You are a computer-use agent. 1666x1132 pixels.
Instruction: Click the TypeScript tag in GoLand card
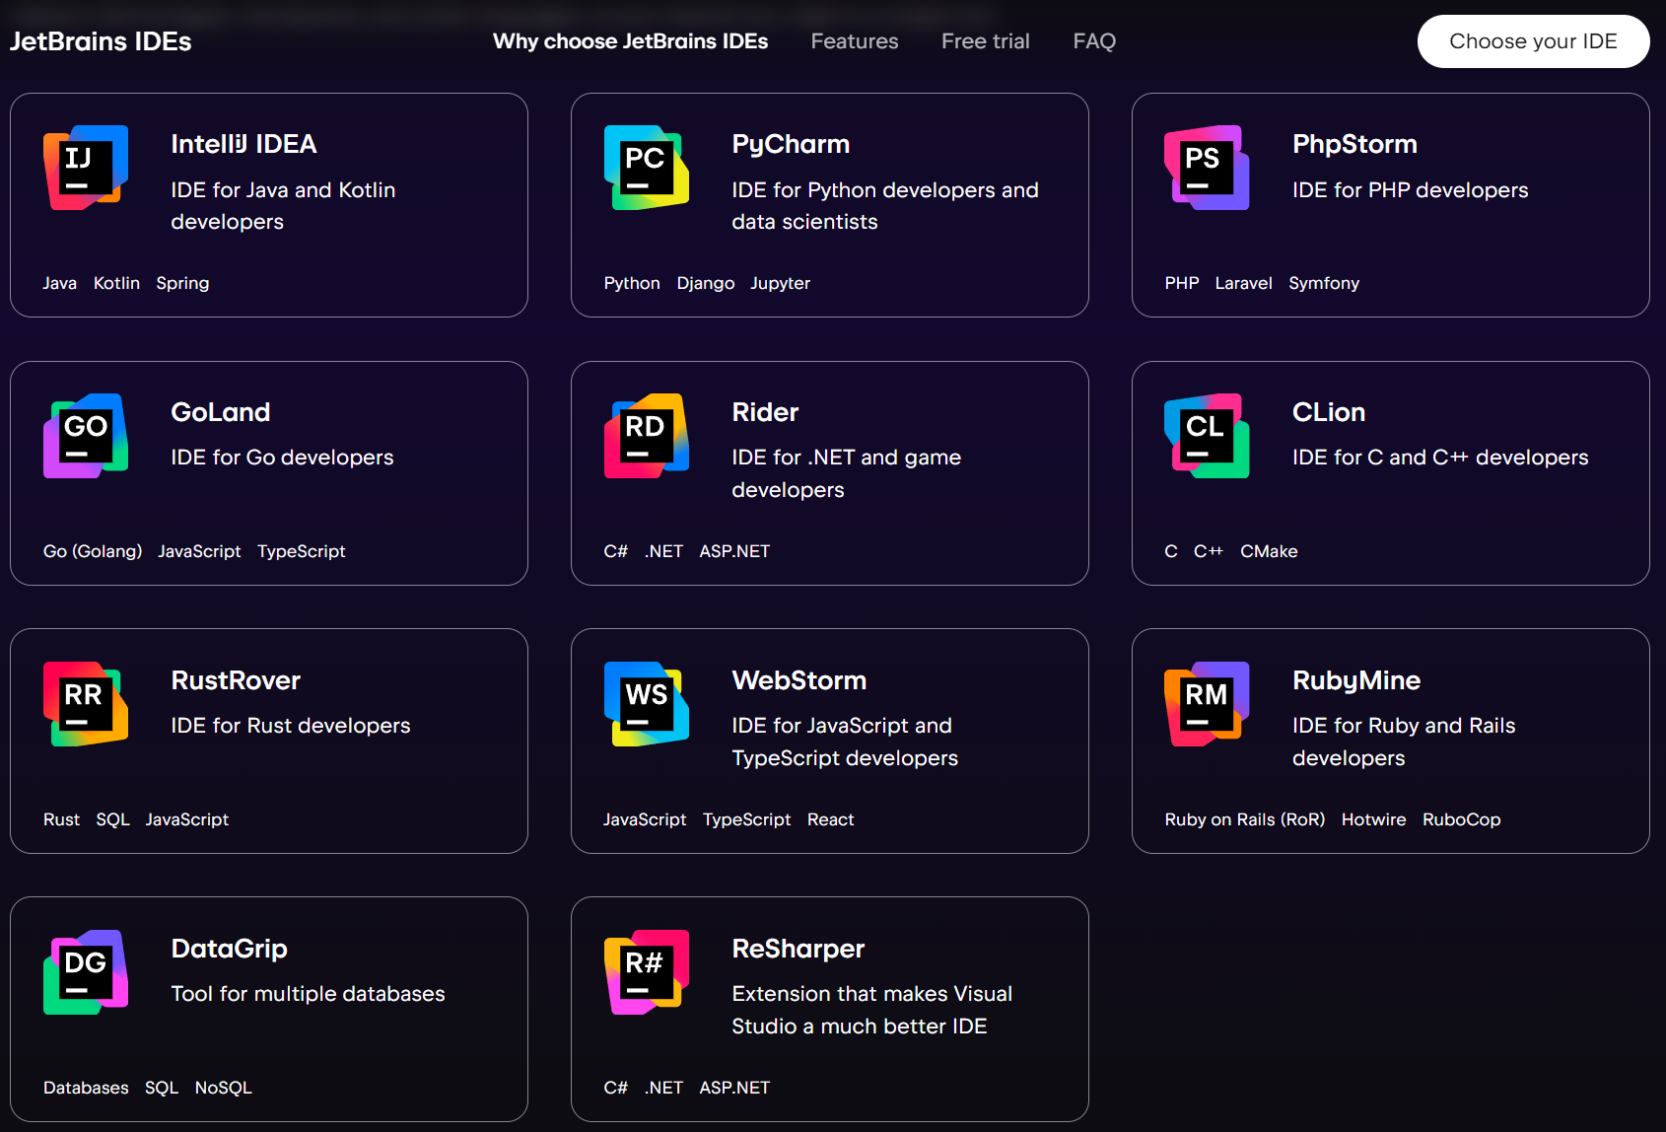(x=302, y=551)
